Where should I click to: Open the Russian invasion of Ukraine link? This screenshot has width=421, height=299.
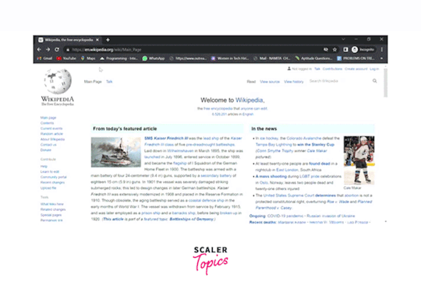tap(331, 216)
